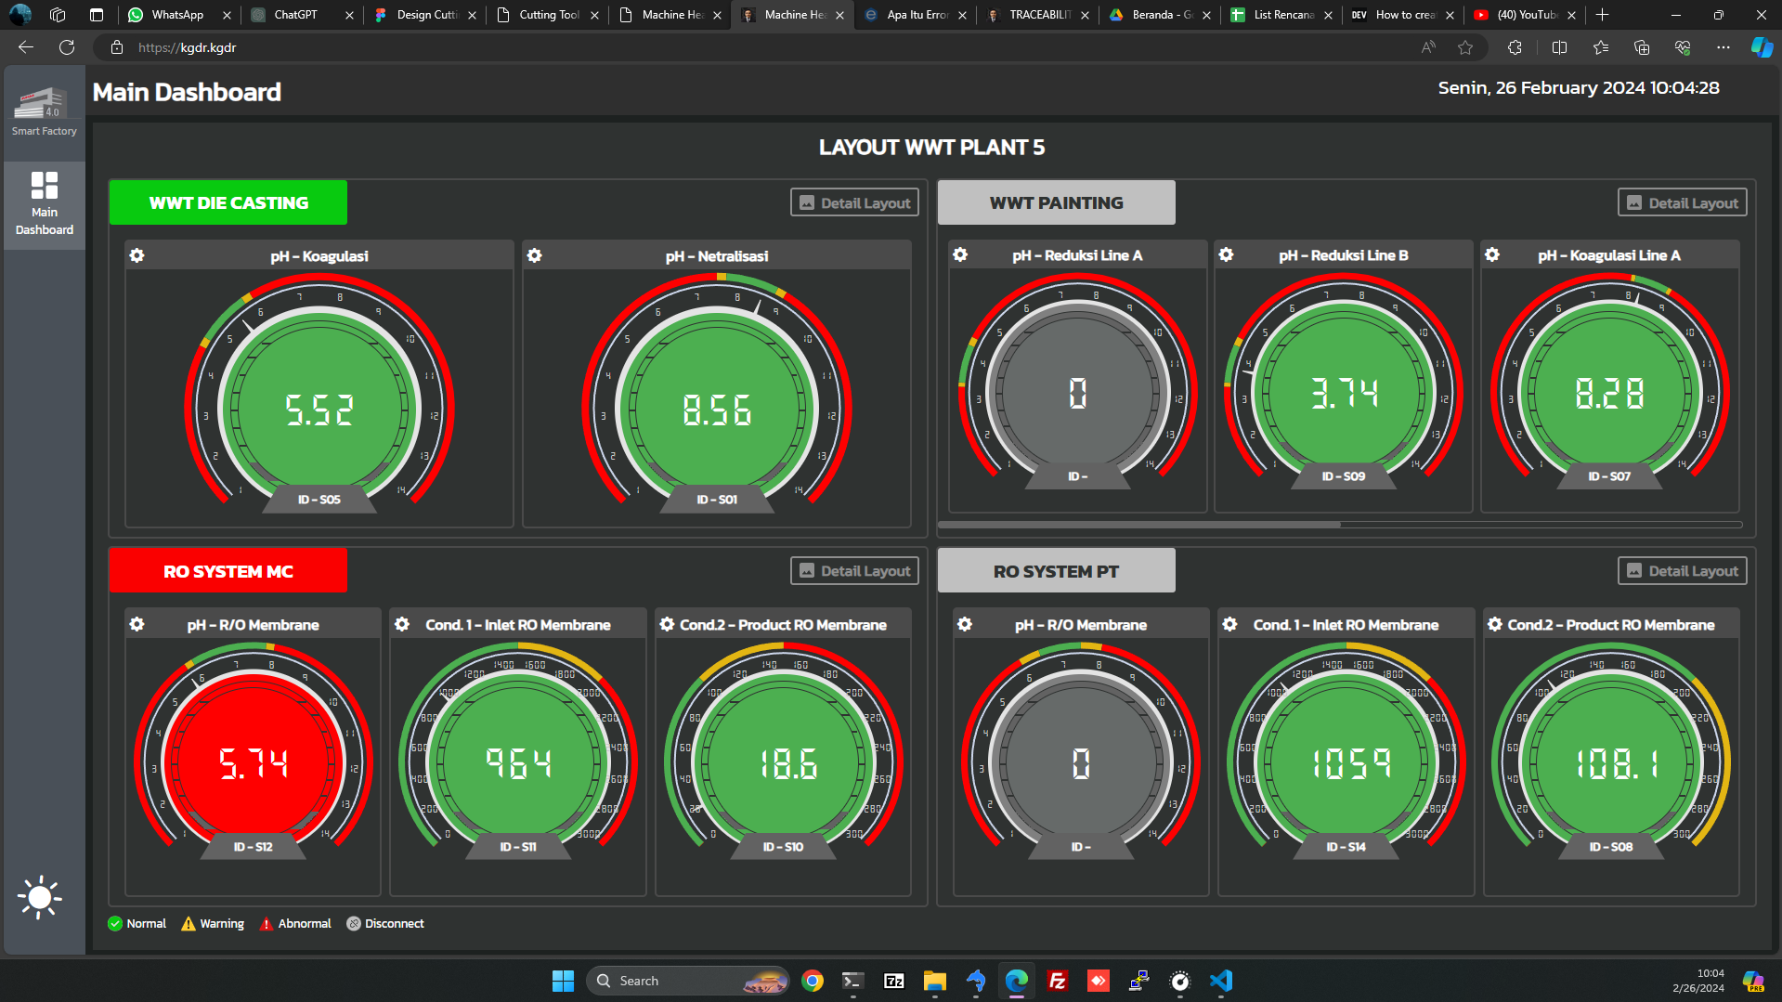Click gear icon on pH - Reduksi Line A

coord(960,254)
